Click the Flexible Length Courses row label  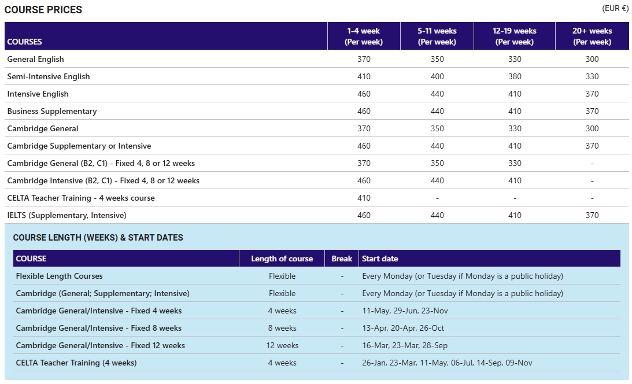pos(59,276)
